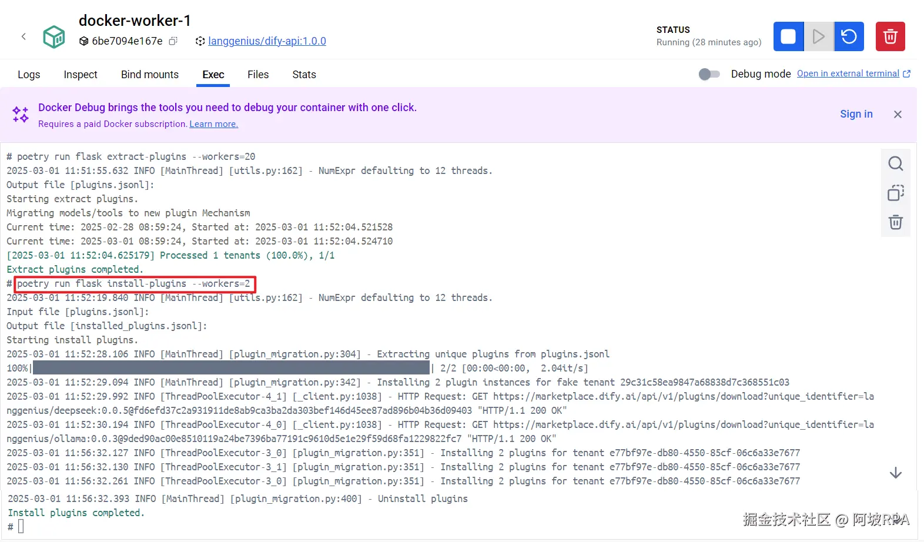924x542 pixels.
Task: Click the 'Migrating models/tools to new plugin Mechanism' line
Action: (128, 213)
